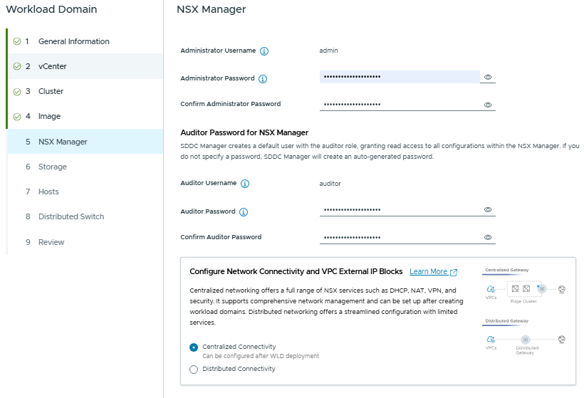The width and height of the screenshot is (584, 398).
Task: Focus the Confirm Auditor Password field
Action: pos(399,238)
